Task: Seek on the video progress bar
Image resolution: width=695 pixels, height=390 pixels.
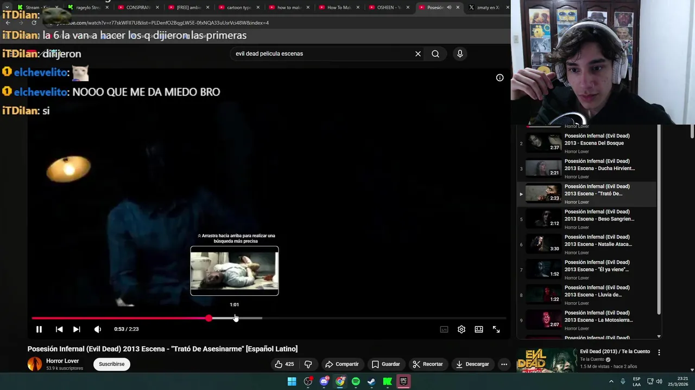Action: pos(269,318)
